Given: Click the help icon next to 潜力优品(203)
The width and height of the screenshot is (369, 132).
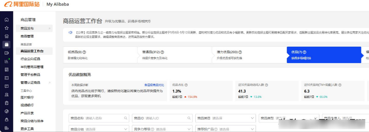Looking at the screenshot, I should 240,52.
